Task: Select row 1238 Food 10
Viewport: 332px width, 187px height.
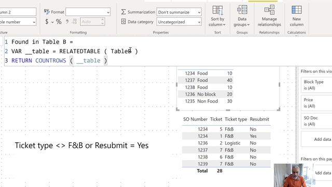Action: tap(205, 87)
